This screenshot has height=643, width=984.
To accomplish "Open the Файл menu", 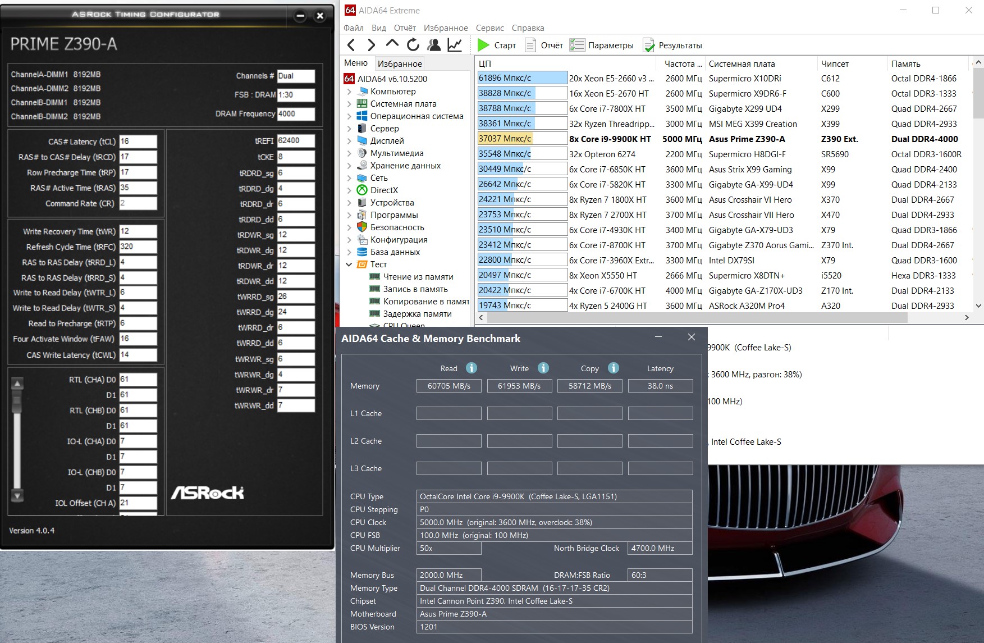I will [354, 28].
